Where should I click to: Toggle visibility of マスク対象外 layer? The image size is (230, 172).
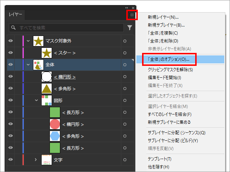click(x=10, y=41)
